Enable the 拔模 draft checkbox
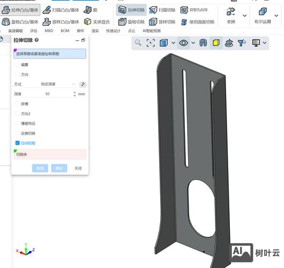 point(17,103)
